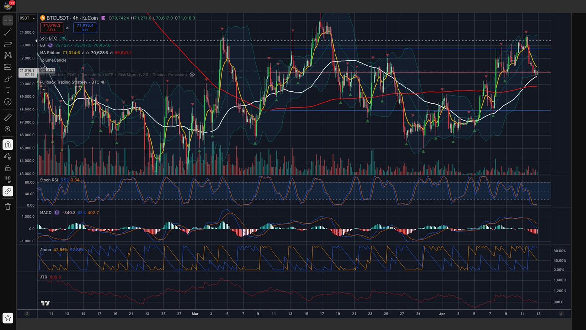Delete drawings with the trash icon

8,207
